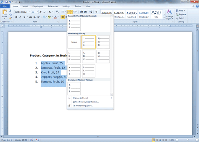Click the Superscript icon
The width and height of the screenshot is (199, 142).
click(x=38, y=17)
